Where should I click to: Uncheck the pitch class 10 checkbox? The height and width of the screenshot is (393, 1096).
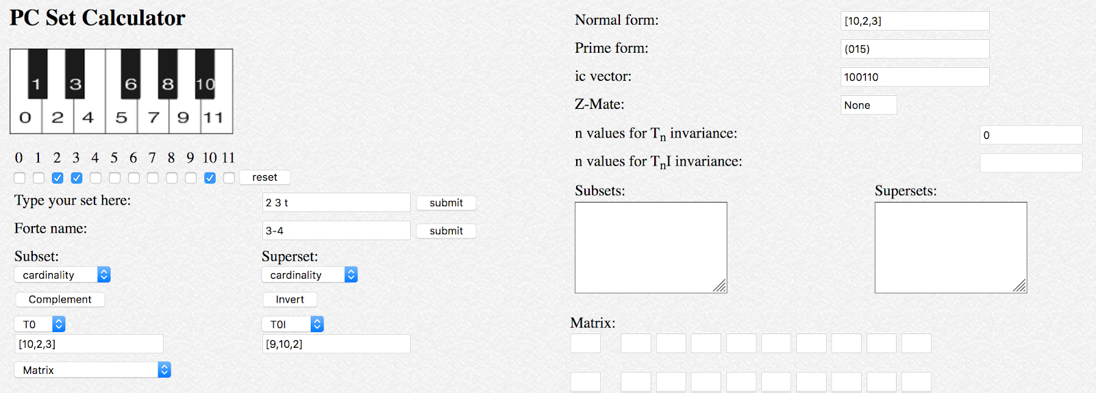[210, 178]
